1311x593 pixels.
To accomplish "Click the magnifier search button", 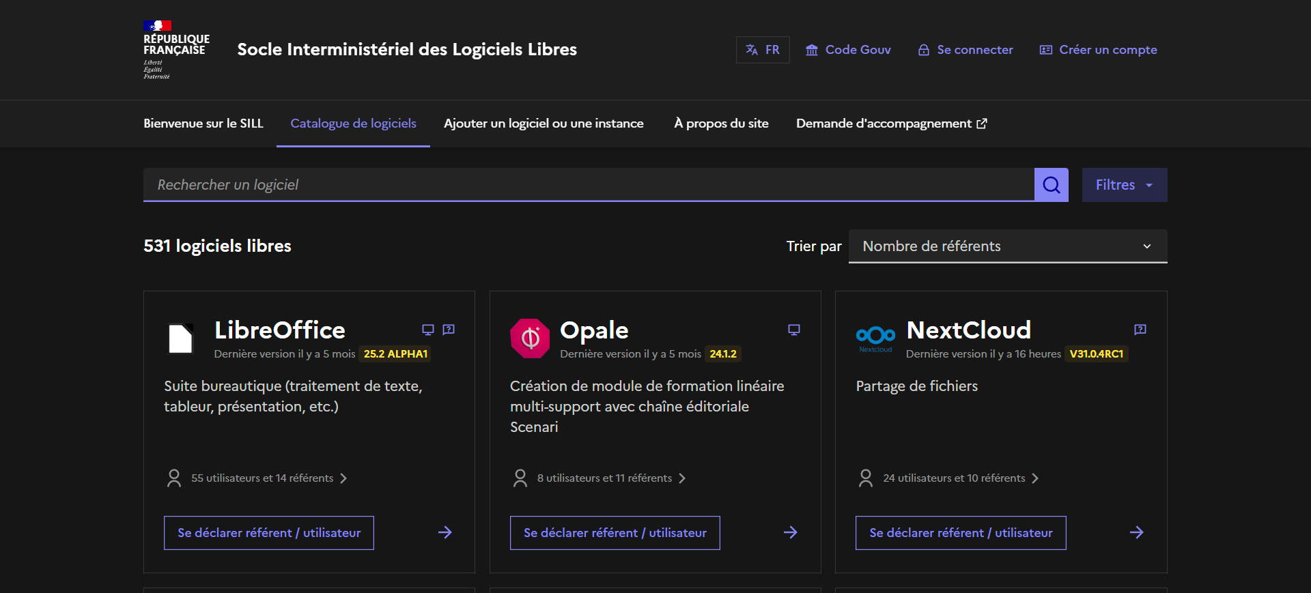I will [1052, 185].
